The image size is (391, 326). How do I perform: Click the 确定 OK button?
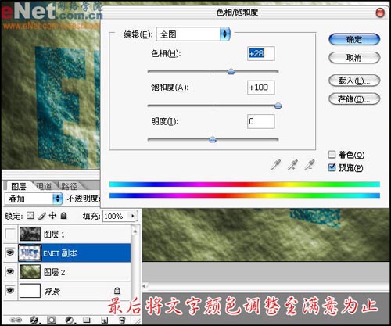pos(354,40)
